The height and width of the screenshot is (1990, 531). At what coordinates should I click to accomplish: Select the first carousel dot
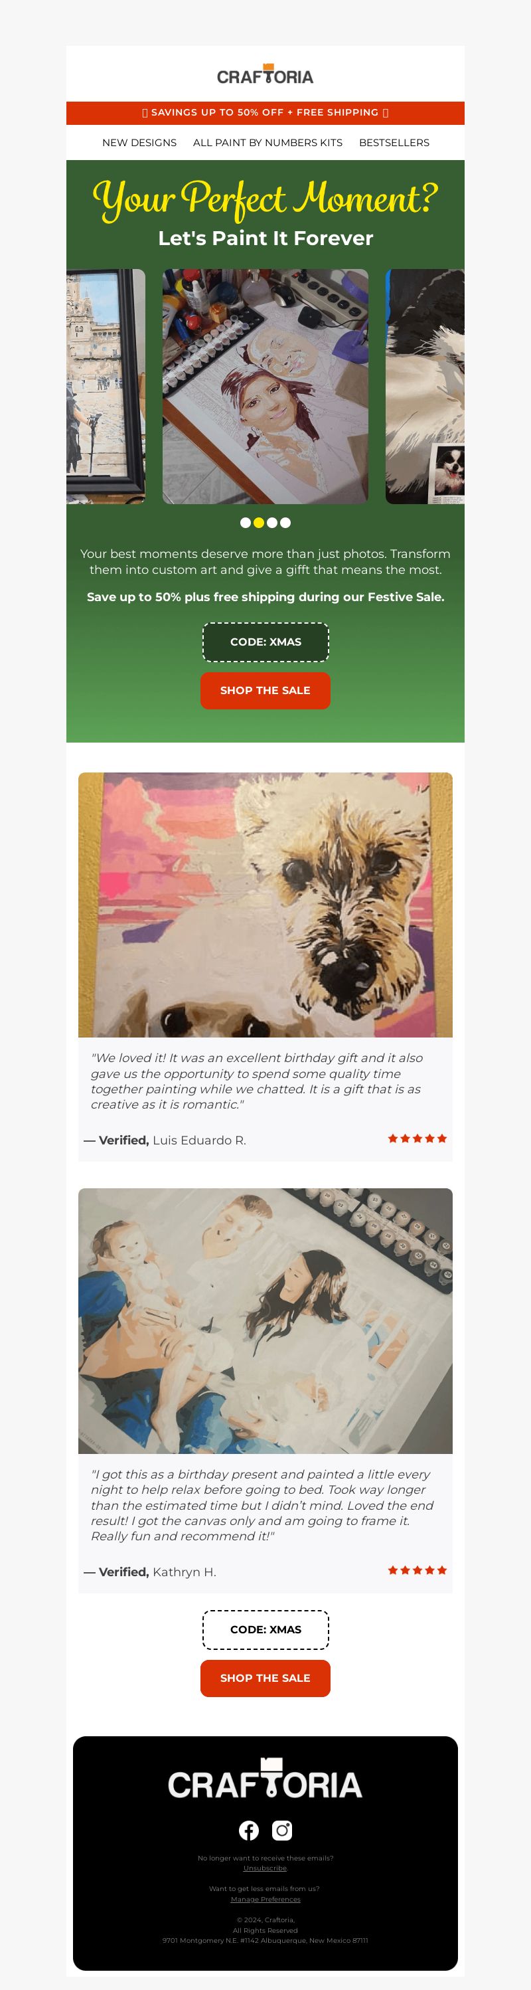[x=246, y=523]
